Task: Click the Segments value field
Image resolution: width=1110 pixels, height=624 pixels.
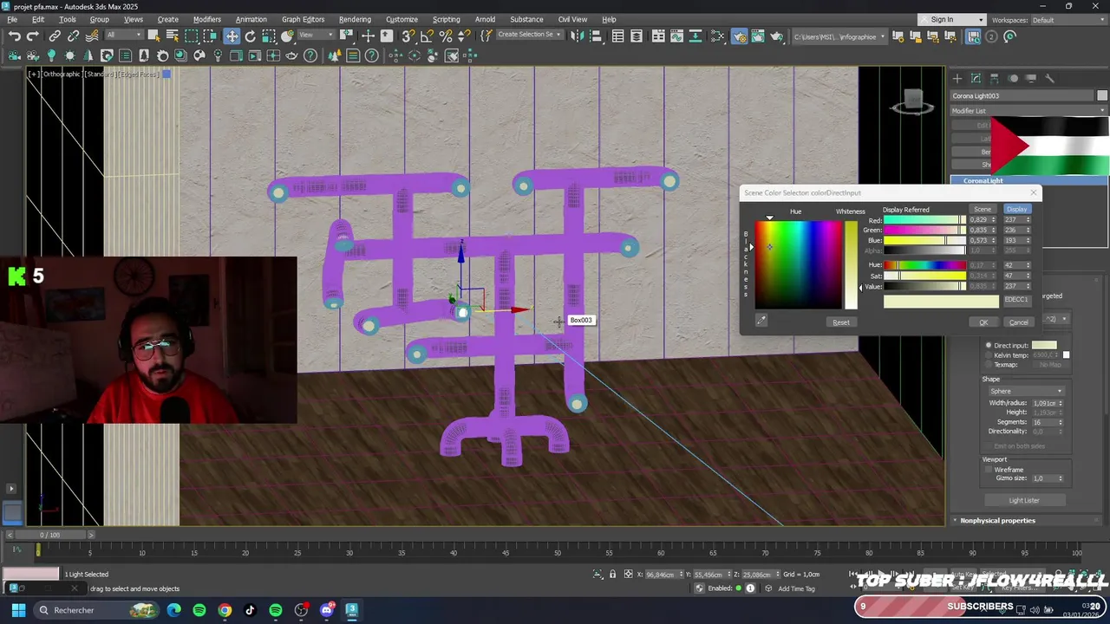Action: [x=1043, y=422]
